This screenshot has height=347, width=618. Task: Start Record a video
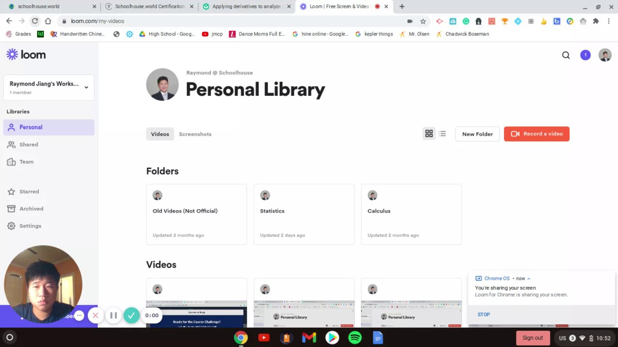click(536, 134)
